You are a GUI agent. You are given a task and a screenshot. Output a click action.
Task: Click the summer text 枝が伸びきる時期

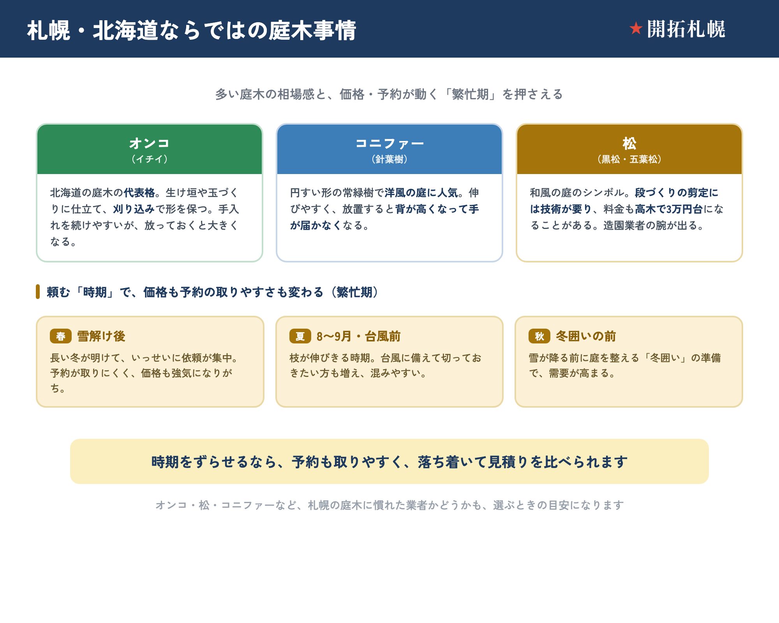coord(386,365)
